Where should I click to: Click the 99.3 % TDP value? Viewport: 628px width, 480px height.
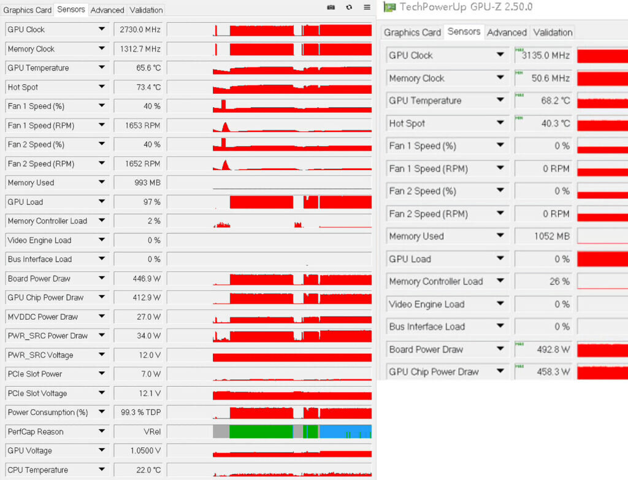(138, 412)
